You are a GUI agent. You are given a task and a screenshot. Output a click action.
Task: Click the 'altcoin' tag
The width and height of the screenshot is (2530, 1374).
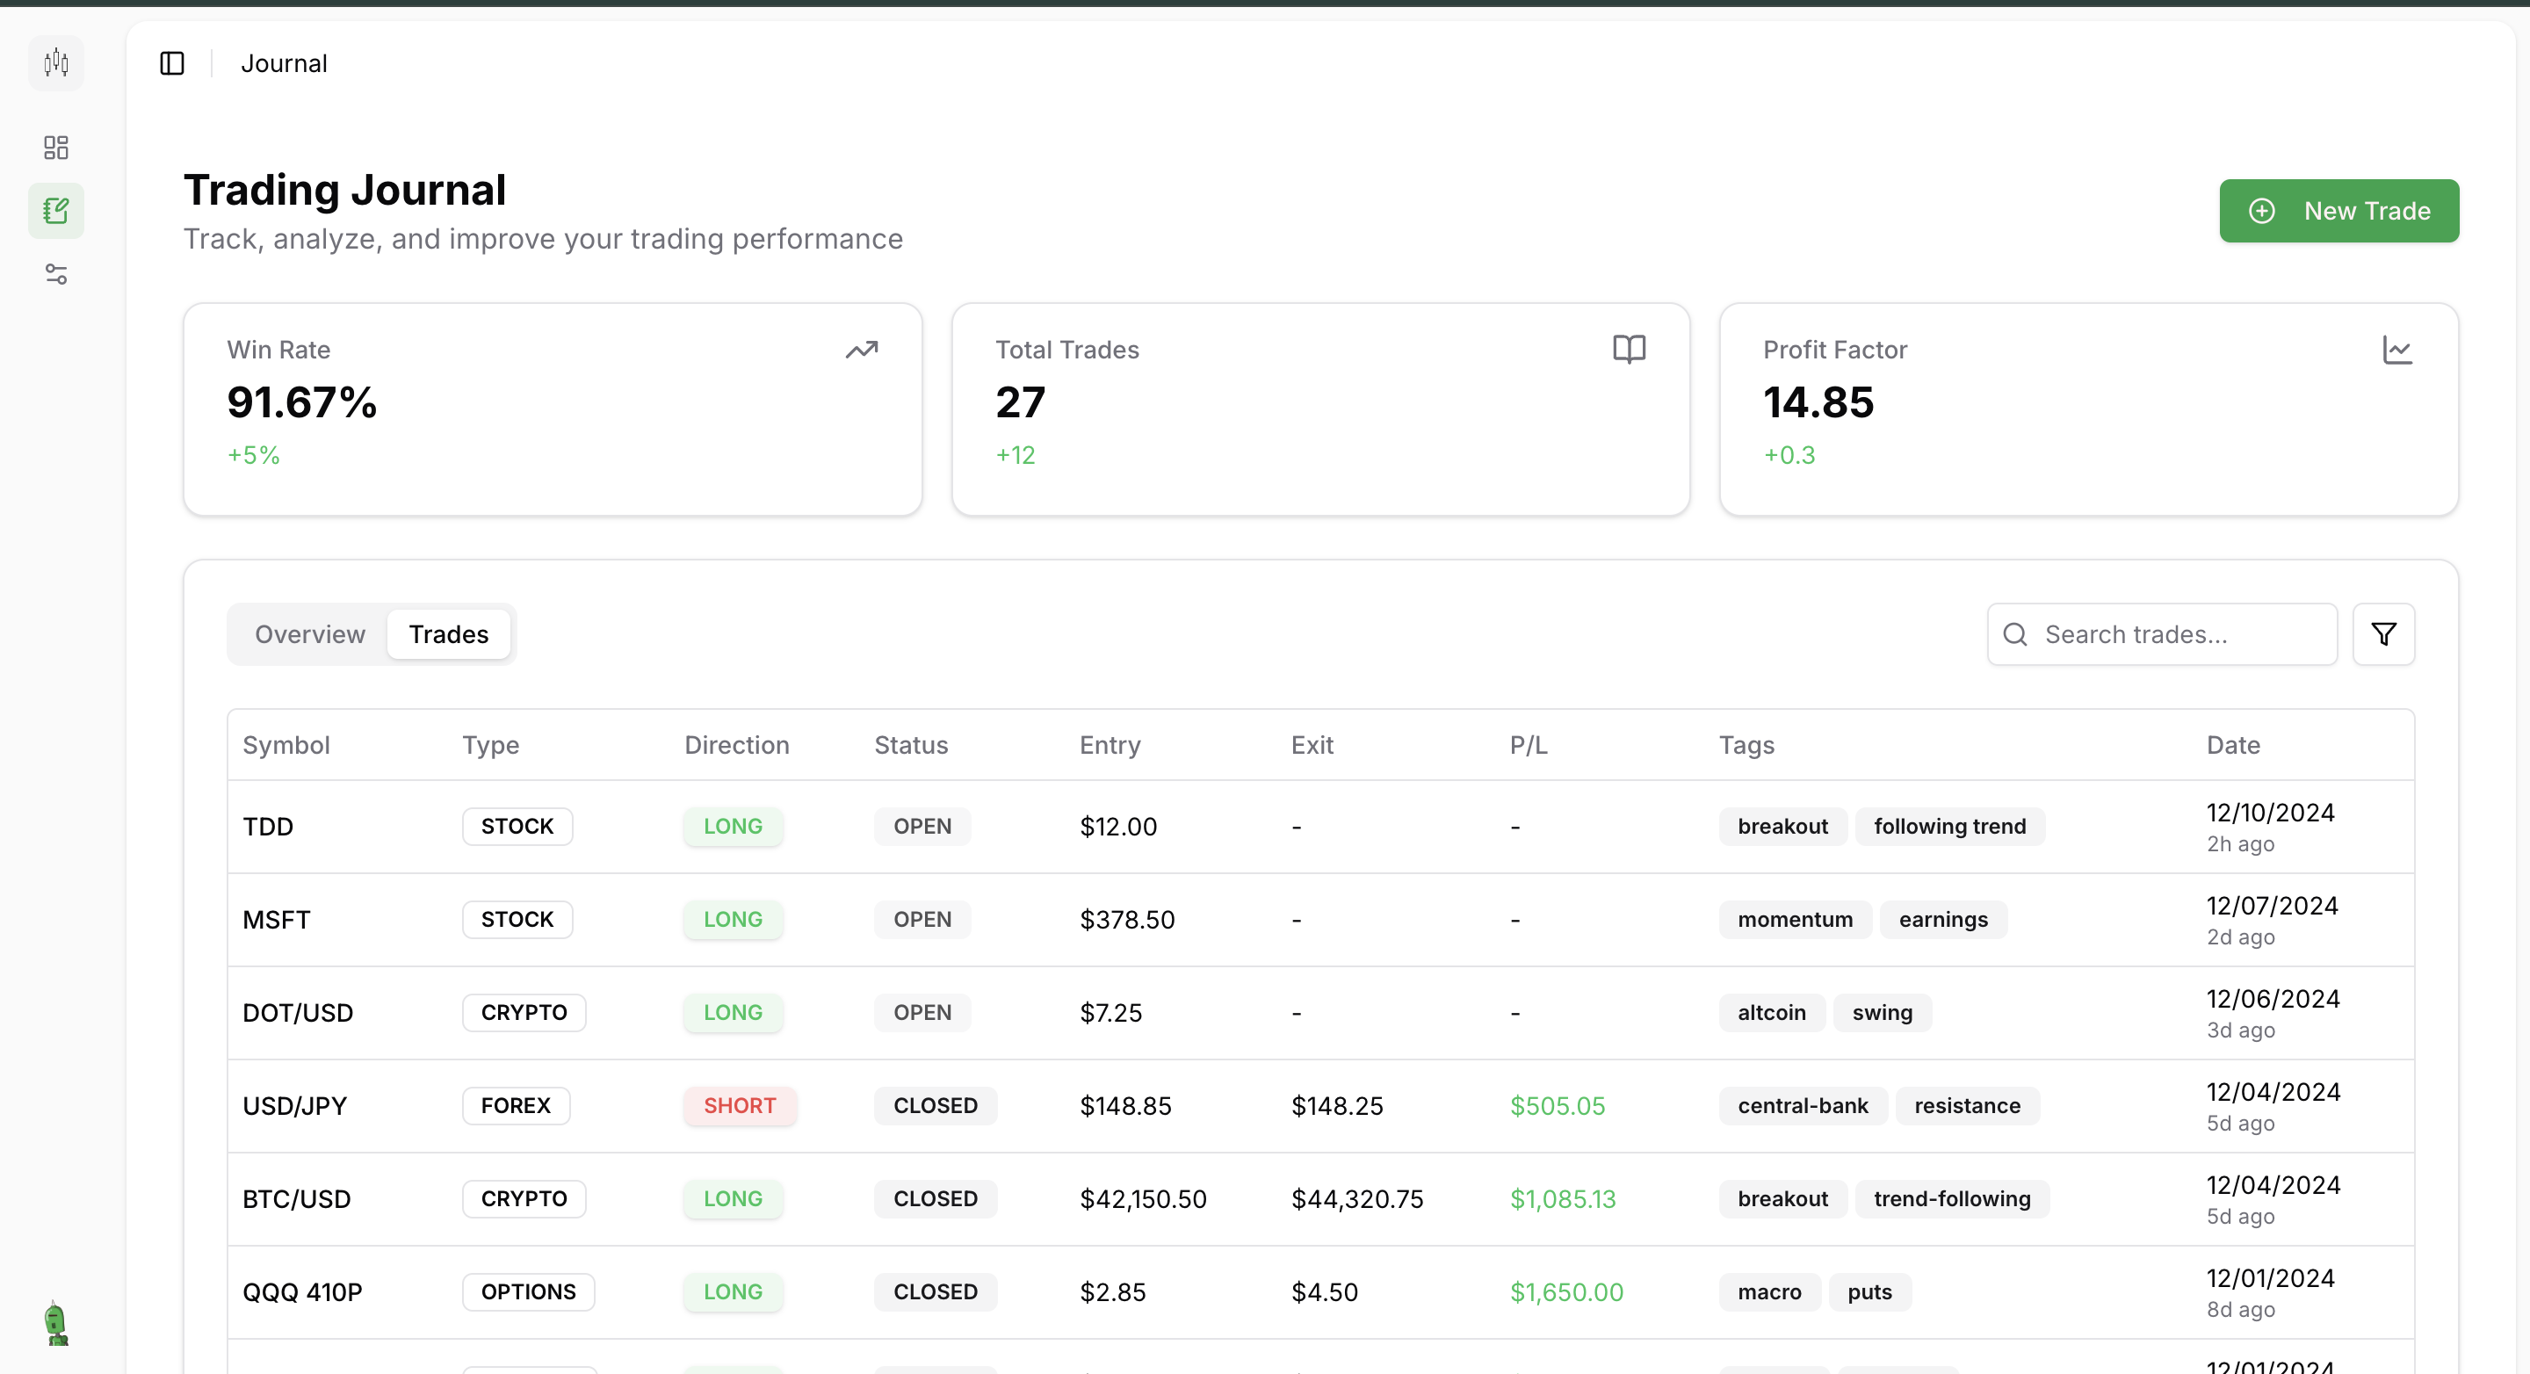click(x=1772, y=1014)
